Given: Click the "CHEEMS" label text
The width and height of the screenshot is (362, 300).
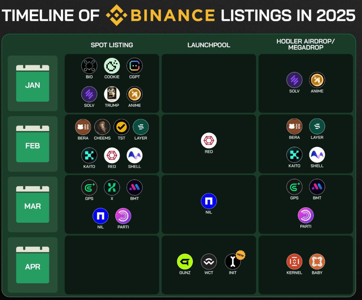Looking at the screenshot, I should click(x=102, y=138).
